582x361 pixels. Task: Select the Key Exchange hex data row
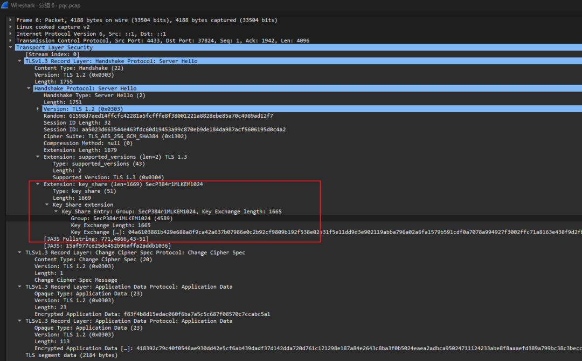click(x=326, y=232)
